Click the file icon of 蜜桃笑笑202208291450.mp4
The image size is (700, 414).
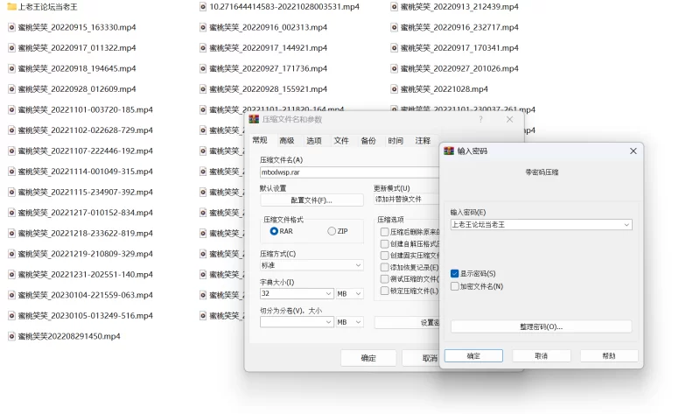point(11,336)
